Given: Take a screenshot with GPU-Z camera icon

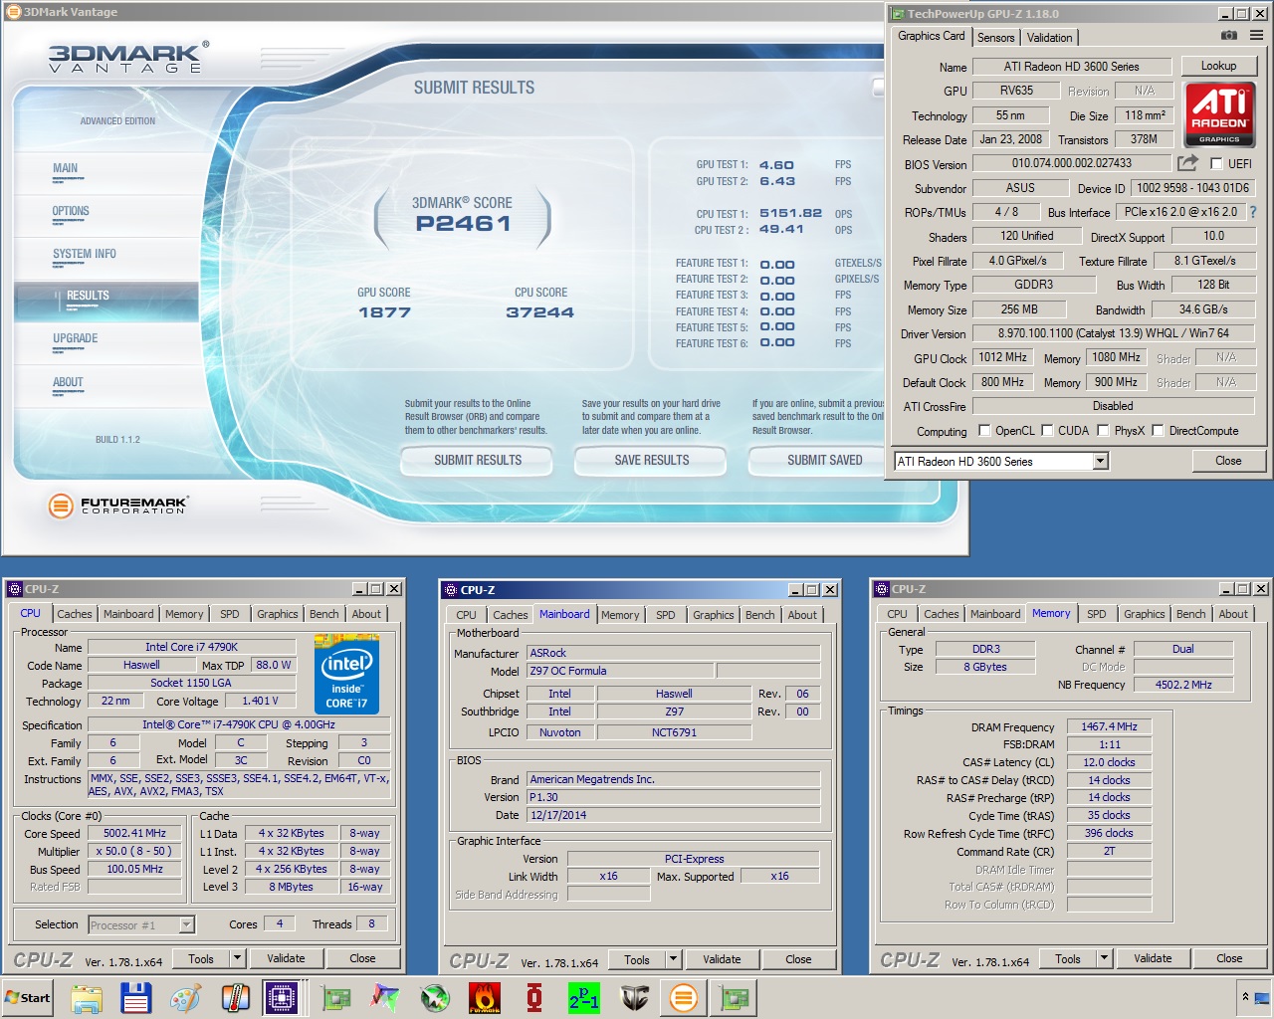Looking at the screenshot, I should point(1229,35).
